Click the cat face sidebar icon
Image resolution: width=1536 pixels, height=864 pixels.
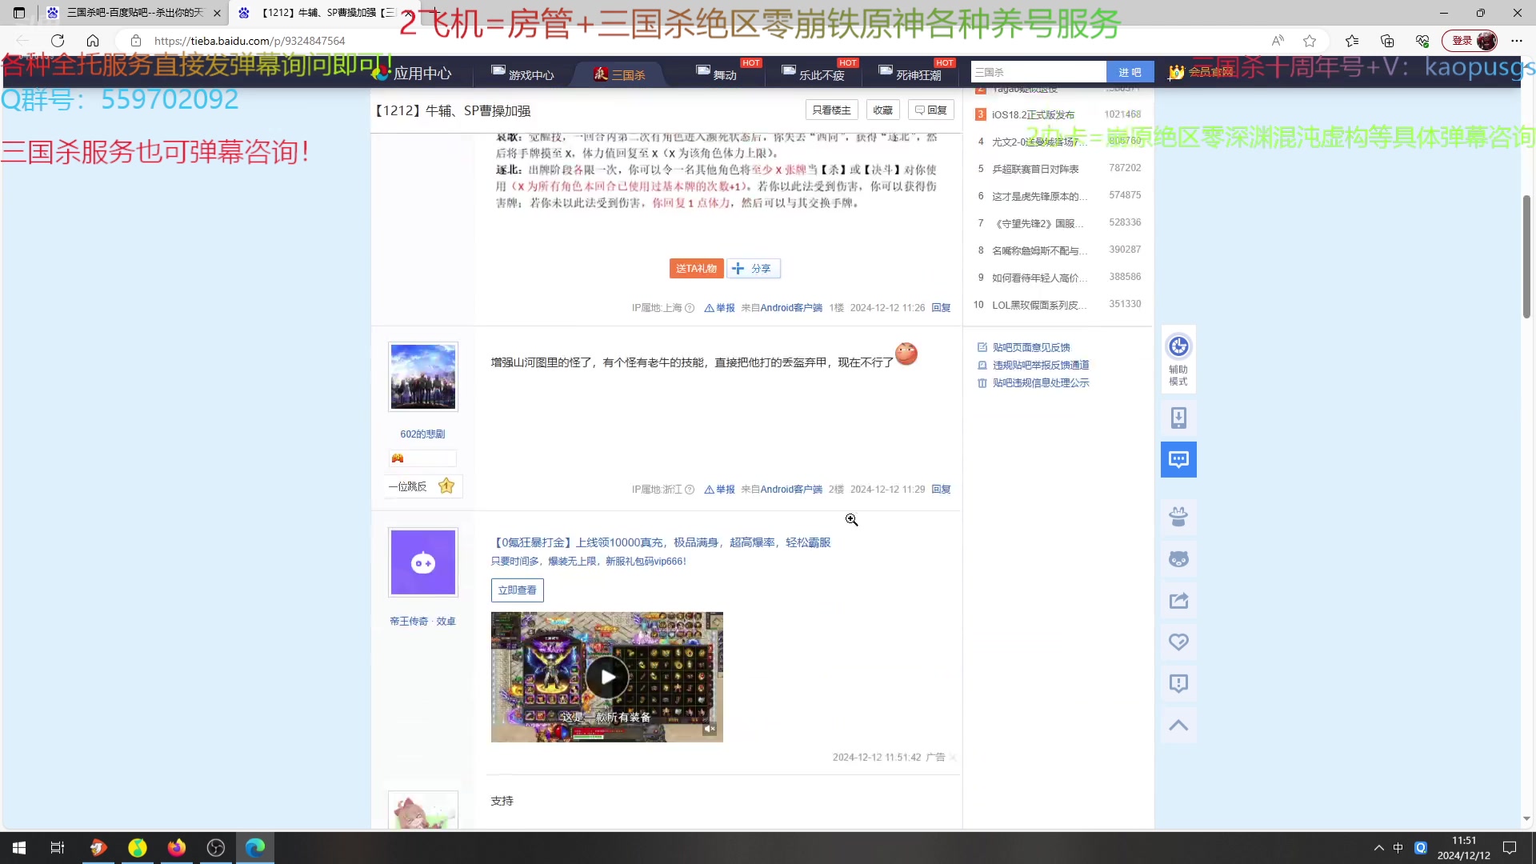(1178, 558)
